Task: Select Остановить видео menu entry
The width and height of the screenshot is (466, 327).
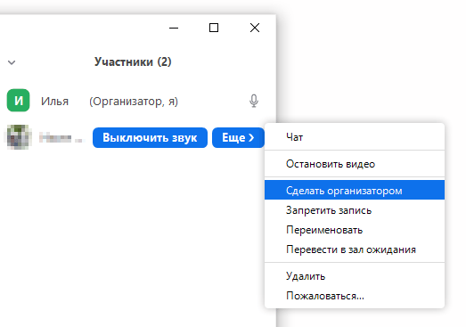Action: [355, 164]
